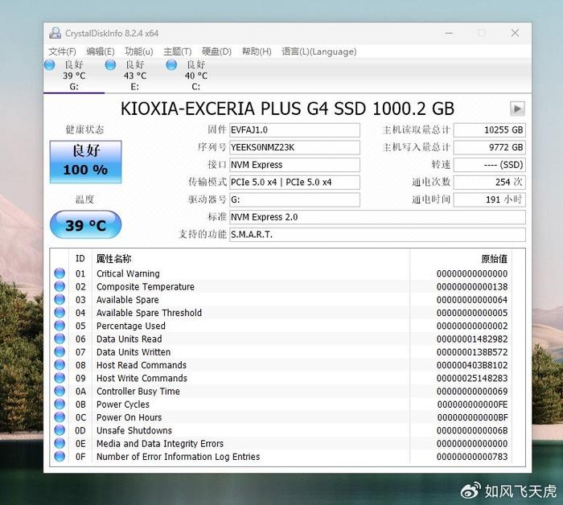This screenshot has height=505, width=563.
Task: Click the firmware field EVFAJ1.0
Action: tap(294, 130)
